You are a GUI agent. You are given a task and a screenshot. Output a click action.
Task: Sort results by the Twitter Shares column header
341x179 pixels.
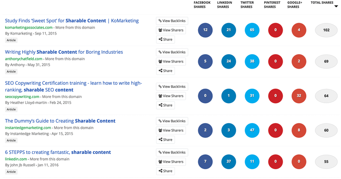tap(247, 5)
